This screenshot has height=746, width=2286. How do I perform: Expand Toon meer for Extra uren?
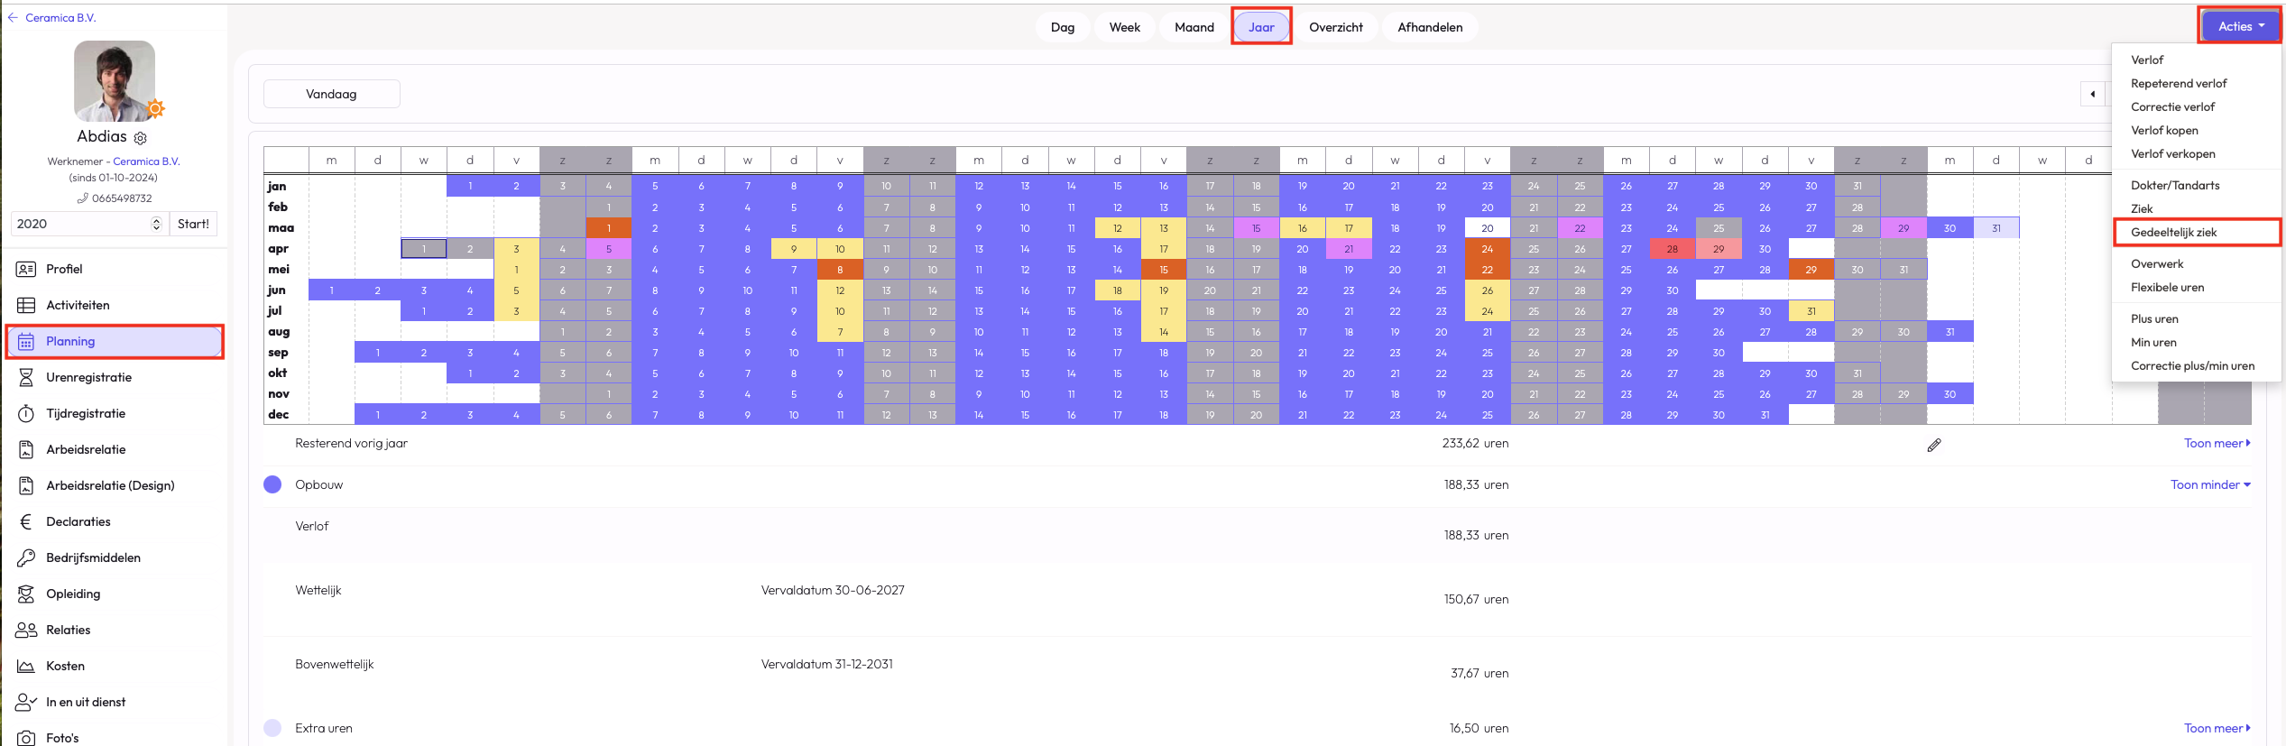coord(2217,728)
